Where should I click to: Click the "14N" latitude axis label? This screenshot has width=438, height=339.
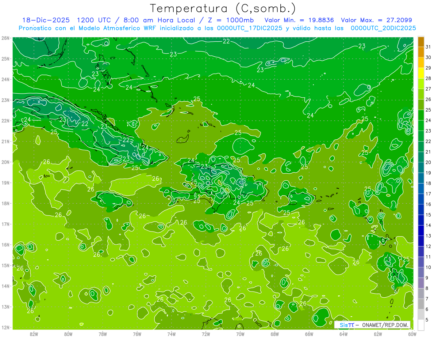(5, 286)
